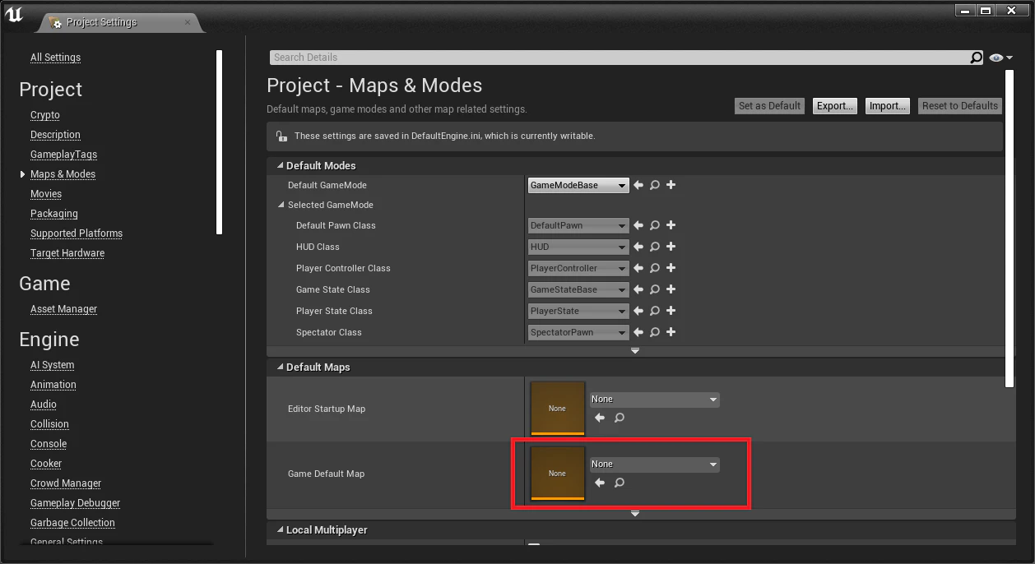
Task: Click the Unreal Engine logo icon
Action: [14, 15]
